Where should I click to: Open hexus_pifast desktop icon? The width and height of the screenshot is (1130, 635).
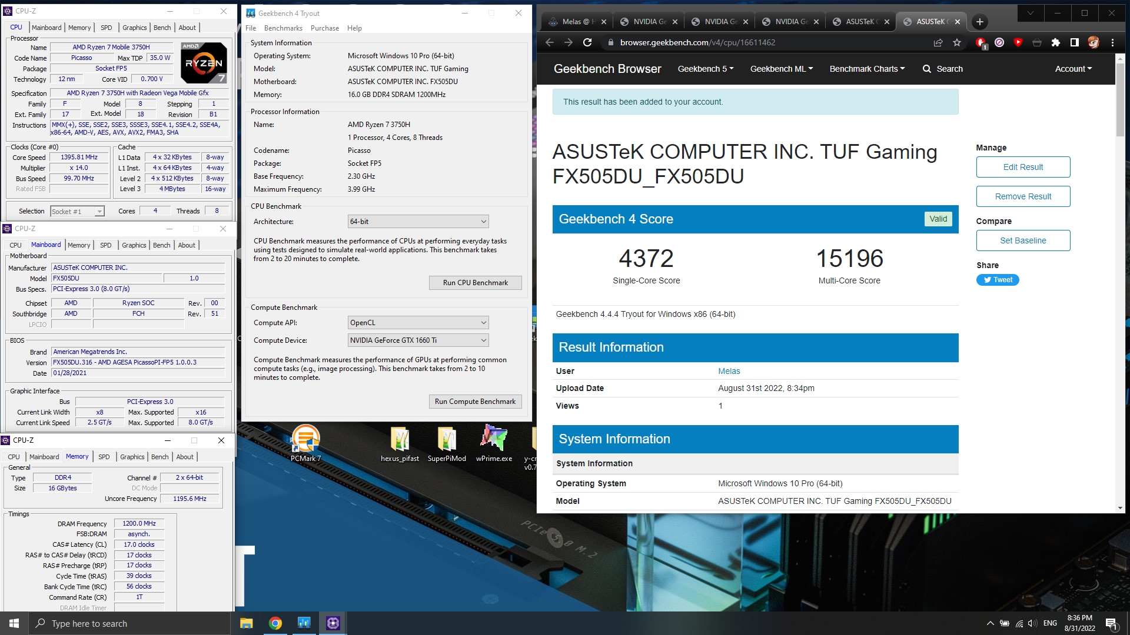pyautogui.click(x=400, y=443)
